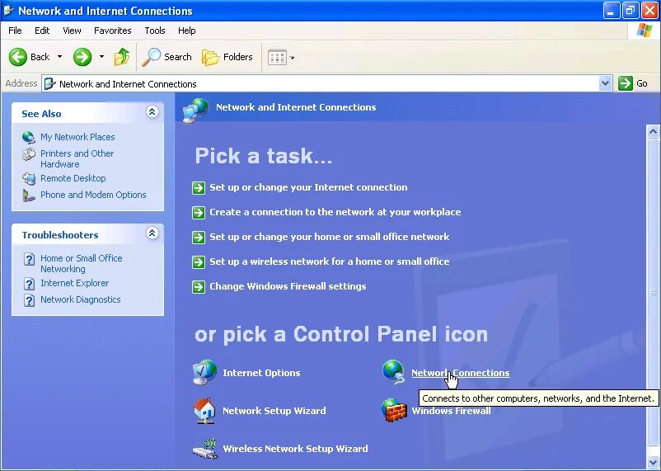Click the Network Setup Wizard house icon
Image resolution: width=661 pixels, height=471 pixels.
point(205,410)
